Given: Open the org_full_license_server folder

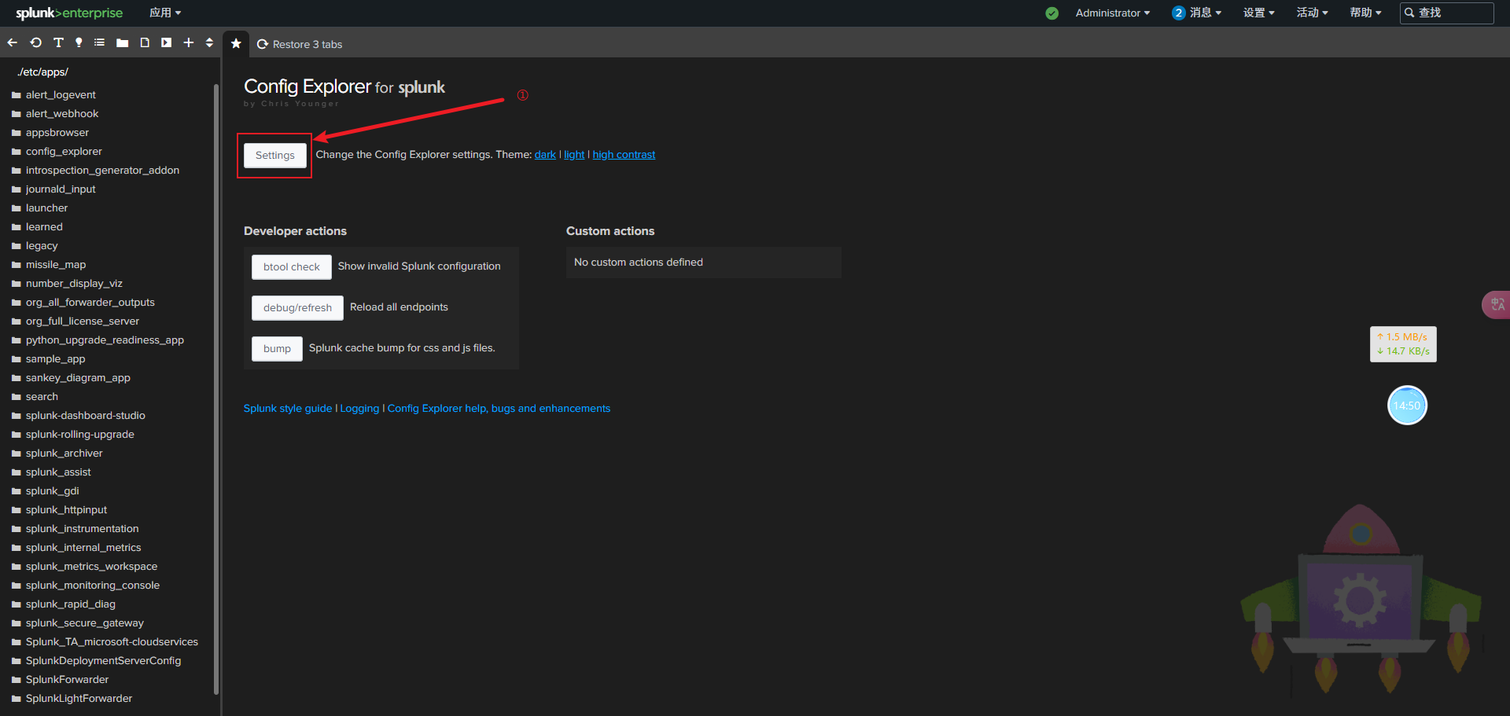Looking at the screenshot, I should [x=82, y=321].
